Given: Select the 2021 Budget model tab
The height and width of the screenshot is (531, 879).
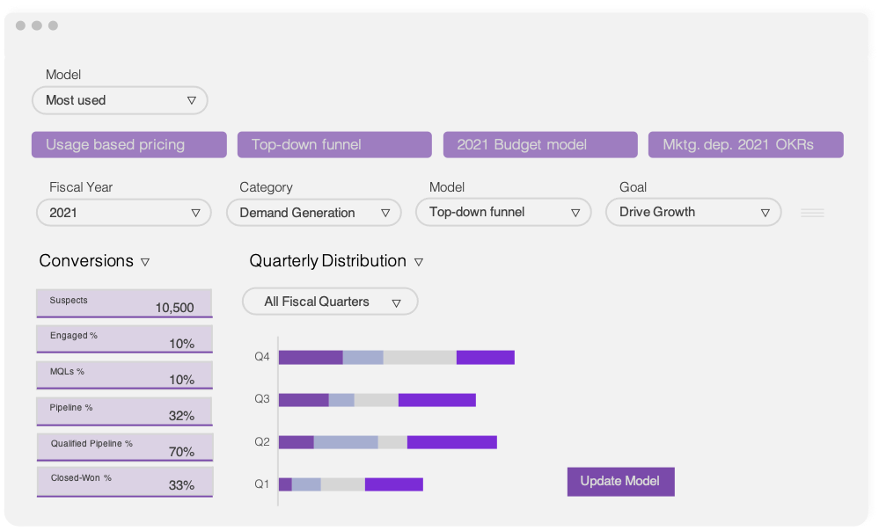Looking at the screenshot, I should pyautogui.click(x=540, y=144).
